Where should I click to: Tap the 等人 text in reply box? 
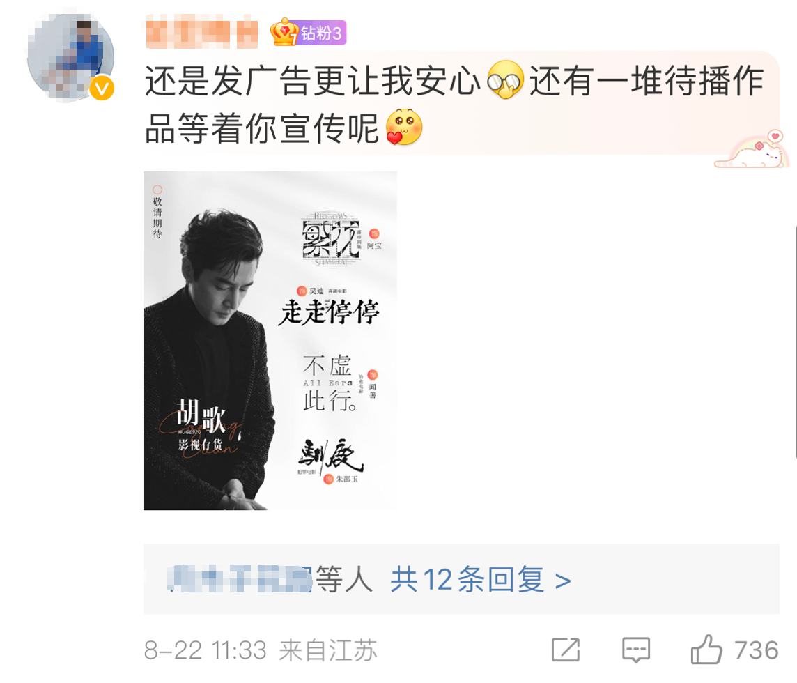pos(344,579)
